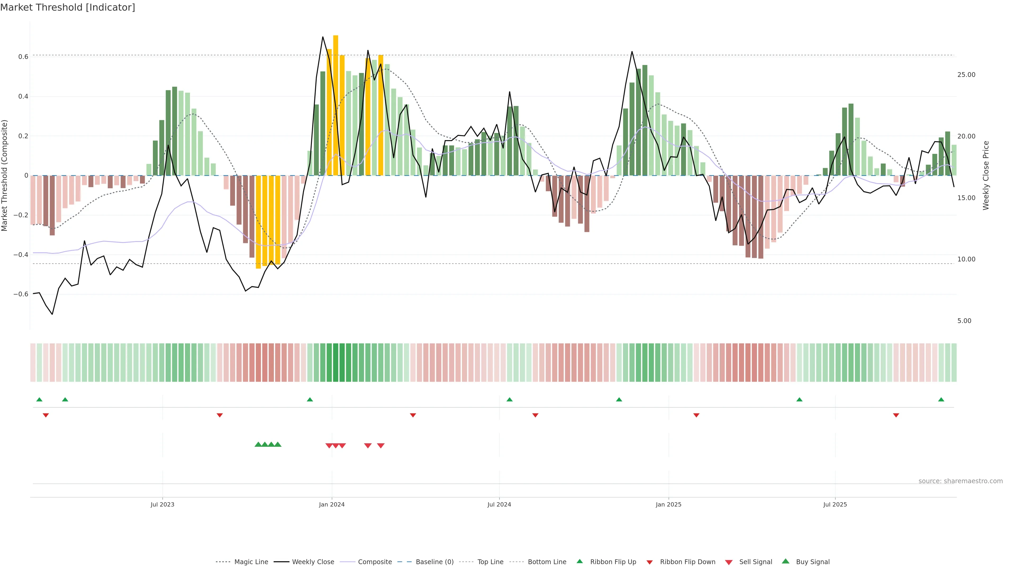
Task: Toggle the Magic Line legend entry
Action: coord(251,562)
